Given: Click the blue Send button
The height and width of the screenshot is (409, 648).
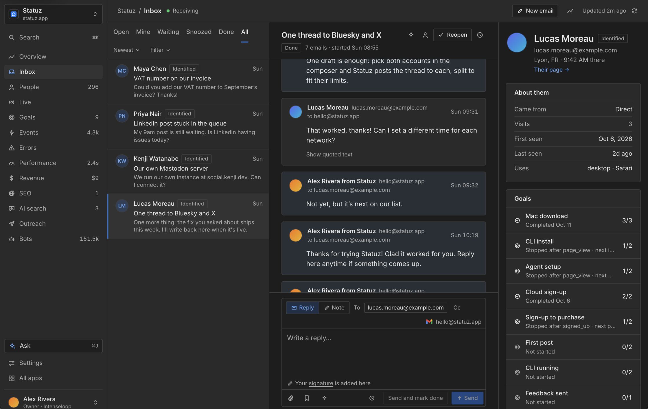Looking at the screenshot, I should point(467,398).
